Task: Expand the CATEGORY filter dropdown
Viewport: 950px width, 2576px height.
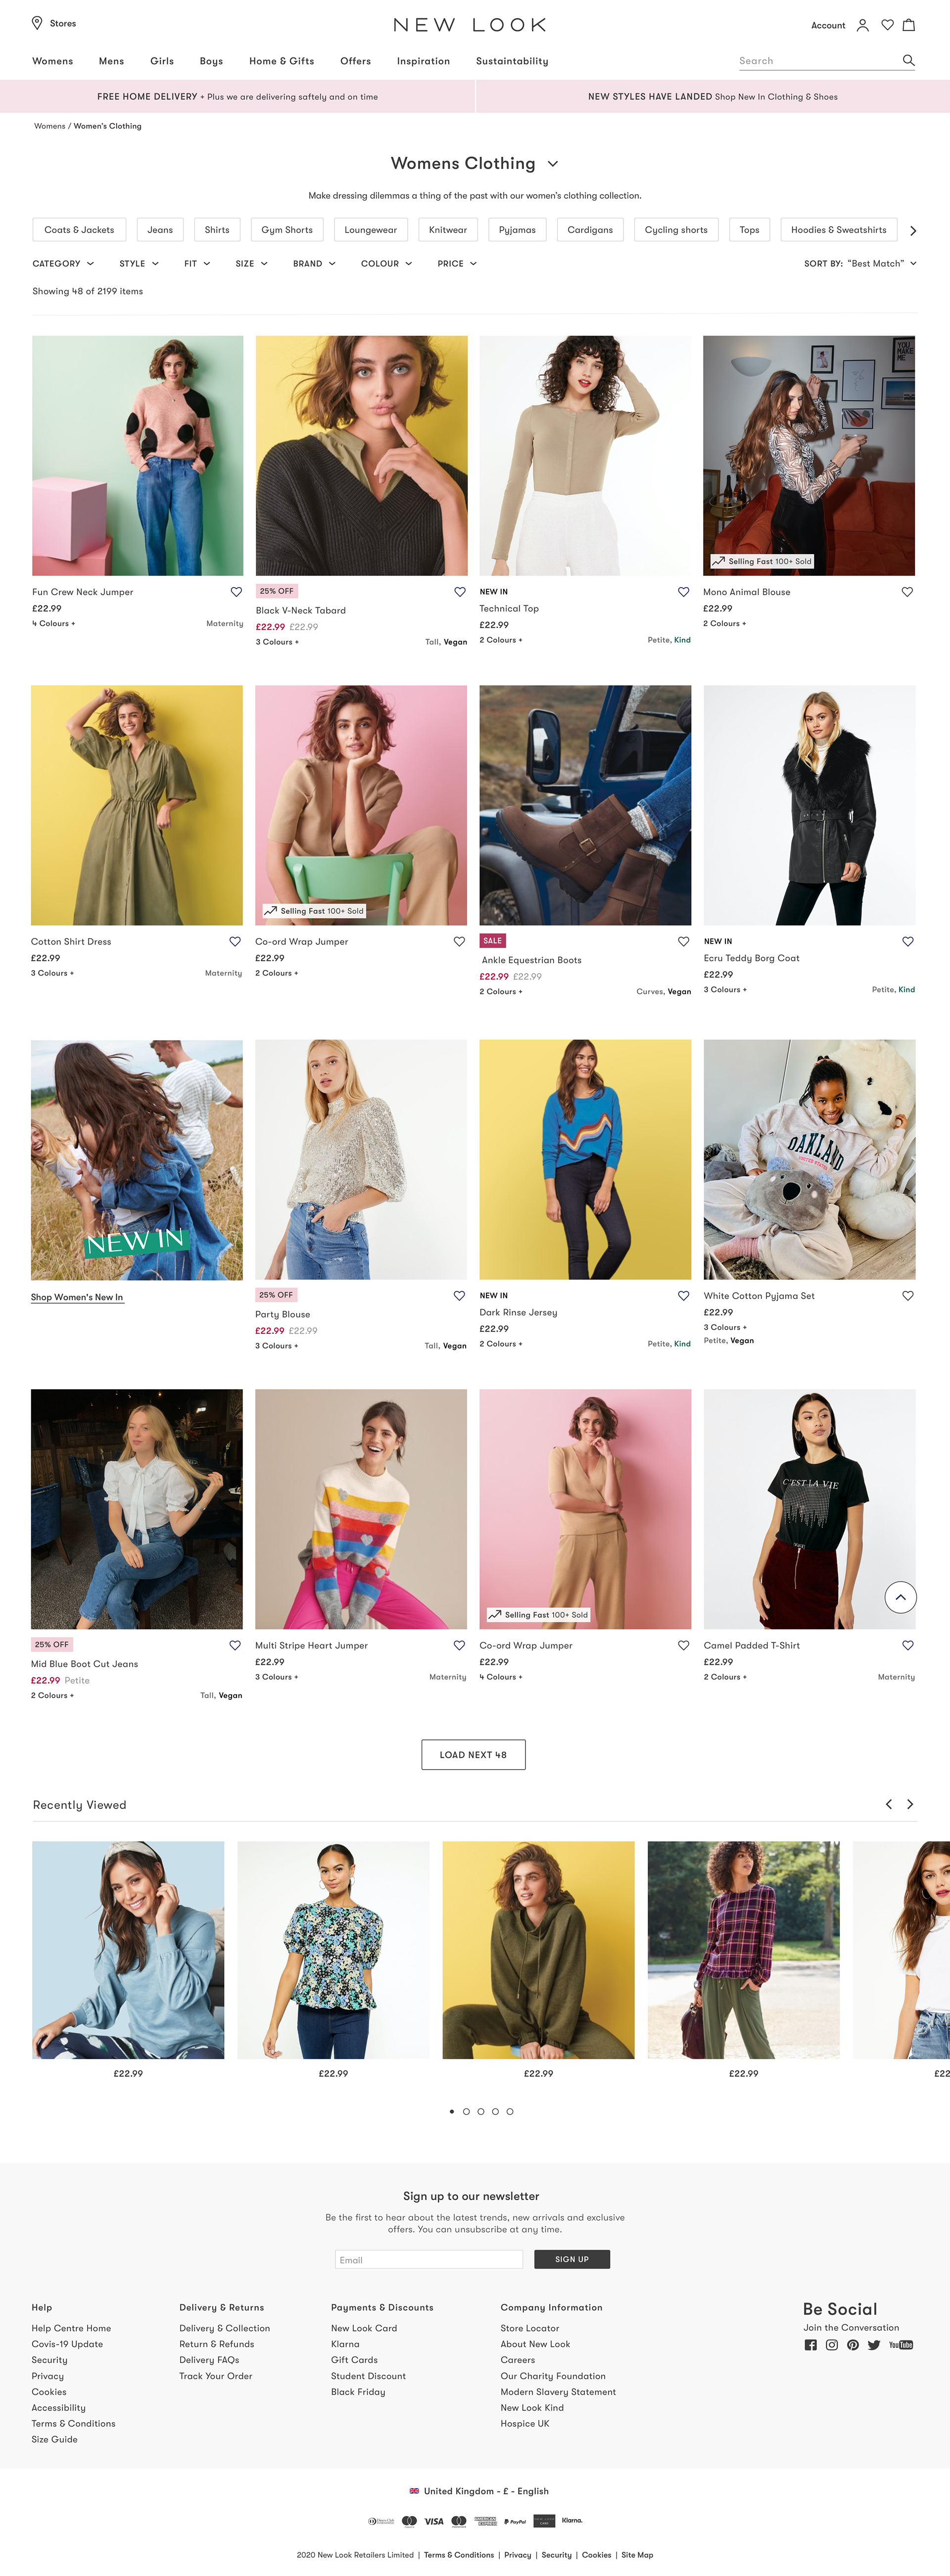Action: pos(63,264)
